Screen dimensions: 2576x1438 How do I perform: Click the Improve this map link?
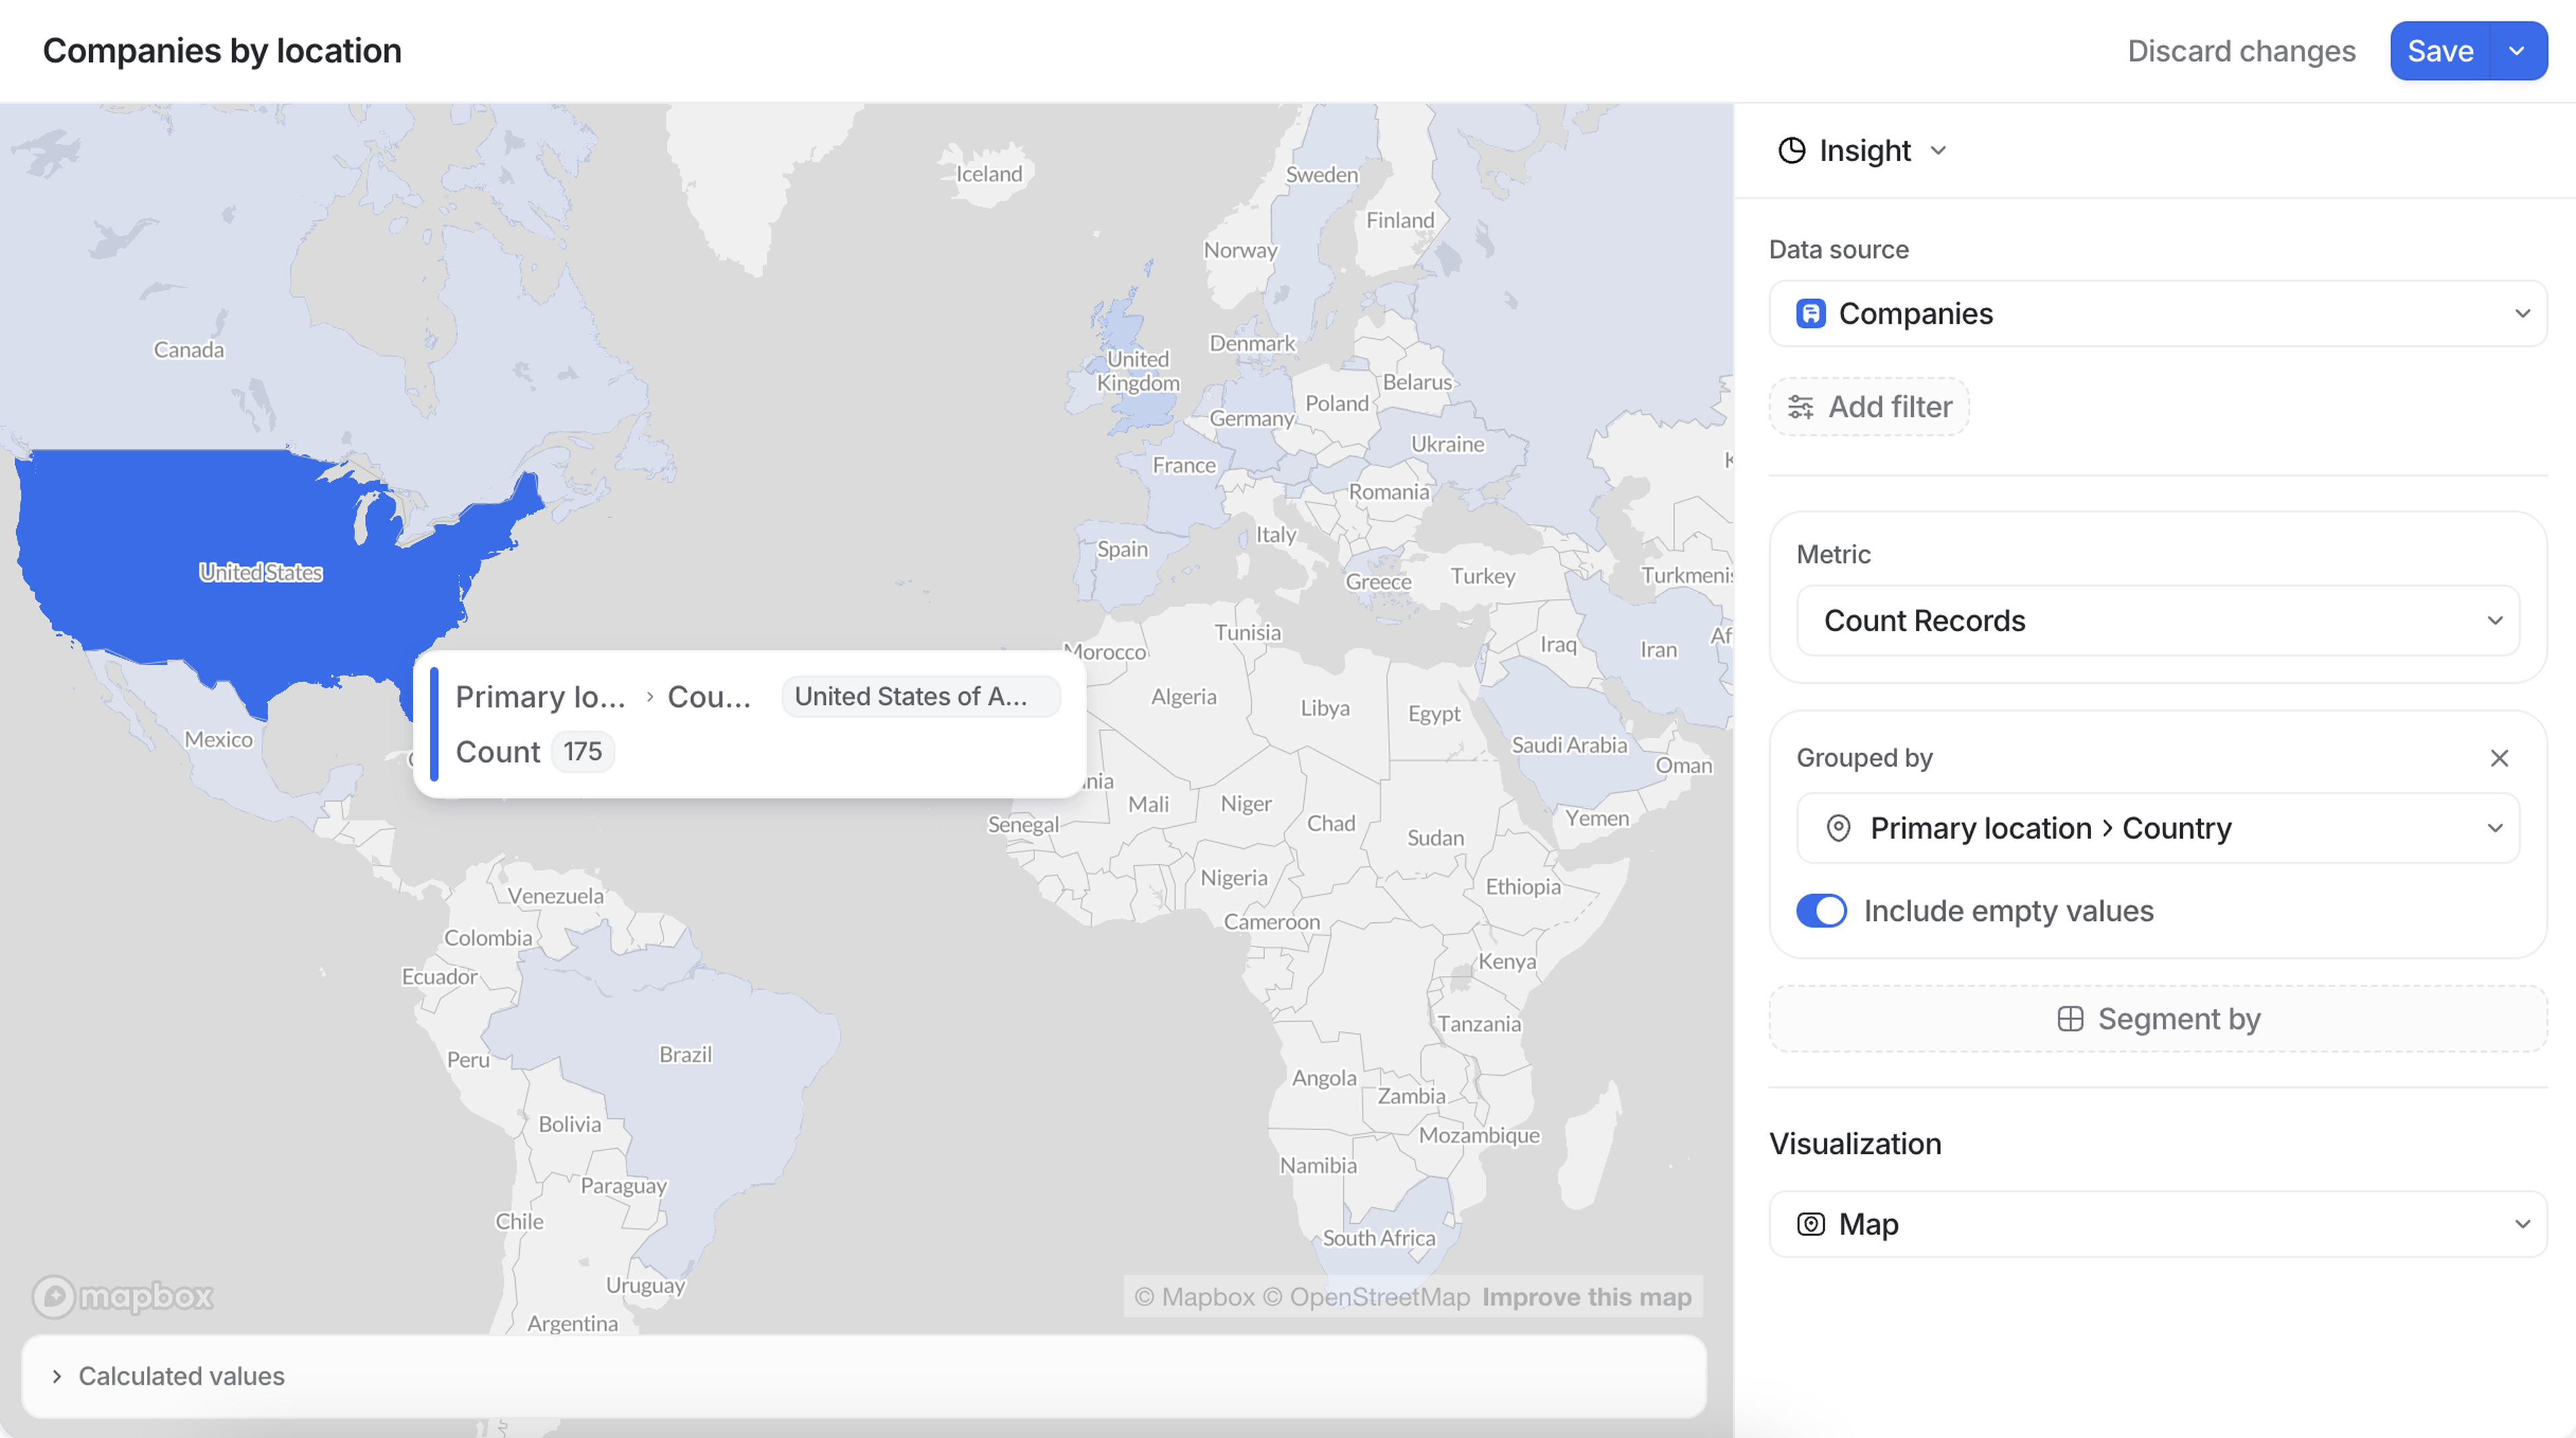[x=1586, y=1297]
